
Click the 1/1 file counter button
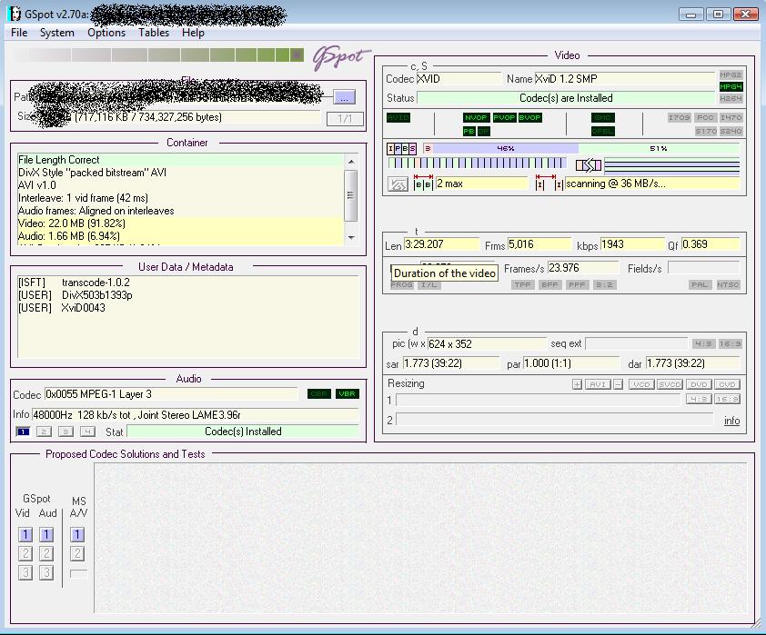(345, 118)
